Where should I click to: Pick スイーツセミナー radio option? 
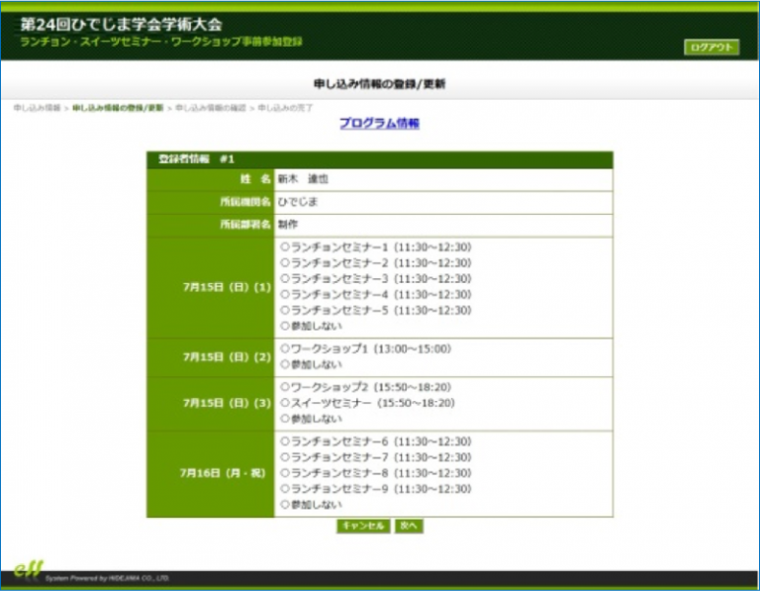(x=285, y=403)
